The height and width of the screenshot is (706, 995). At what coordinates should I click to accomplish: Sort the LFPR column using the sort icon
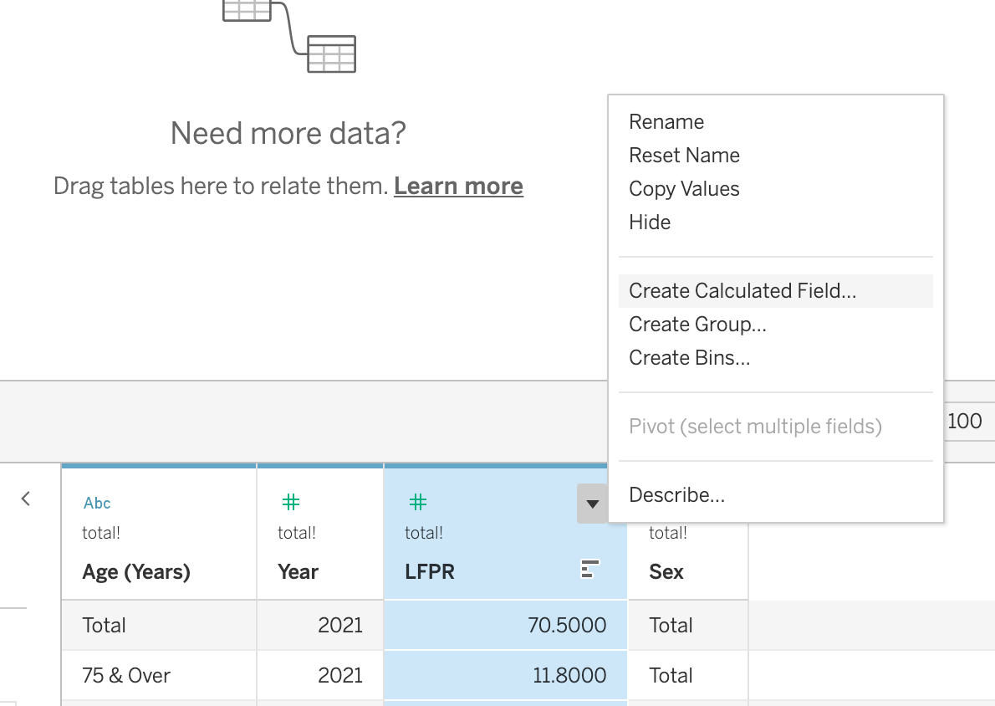(x=590, y=570)
